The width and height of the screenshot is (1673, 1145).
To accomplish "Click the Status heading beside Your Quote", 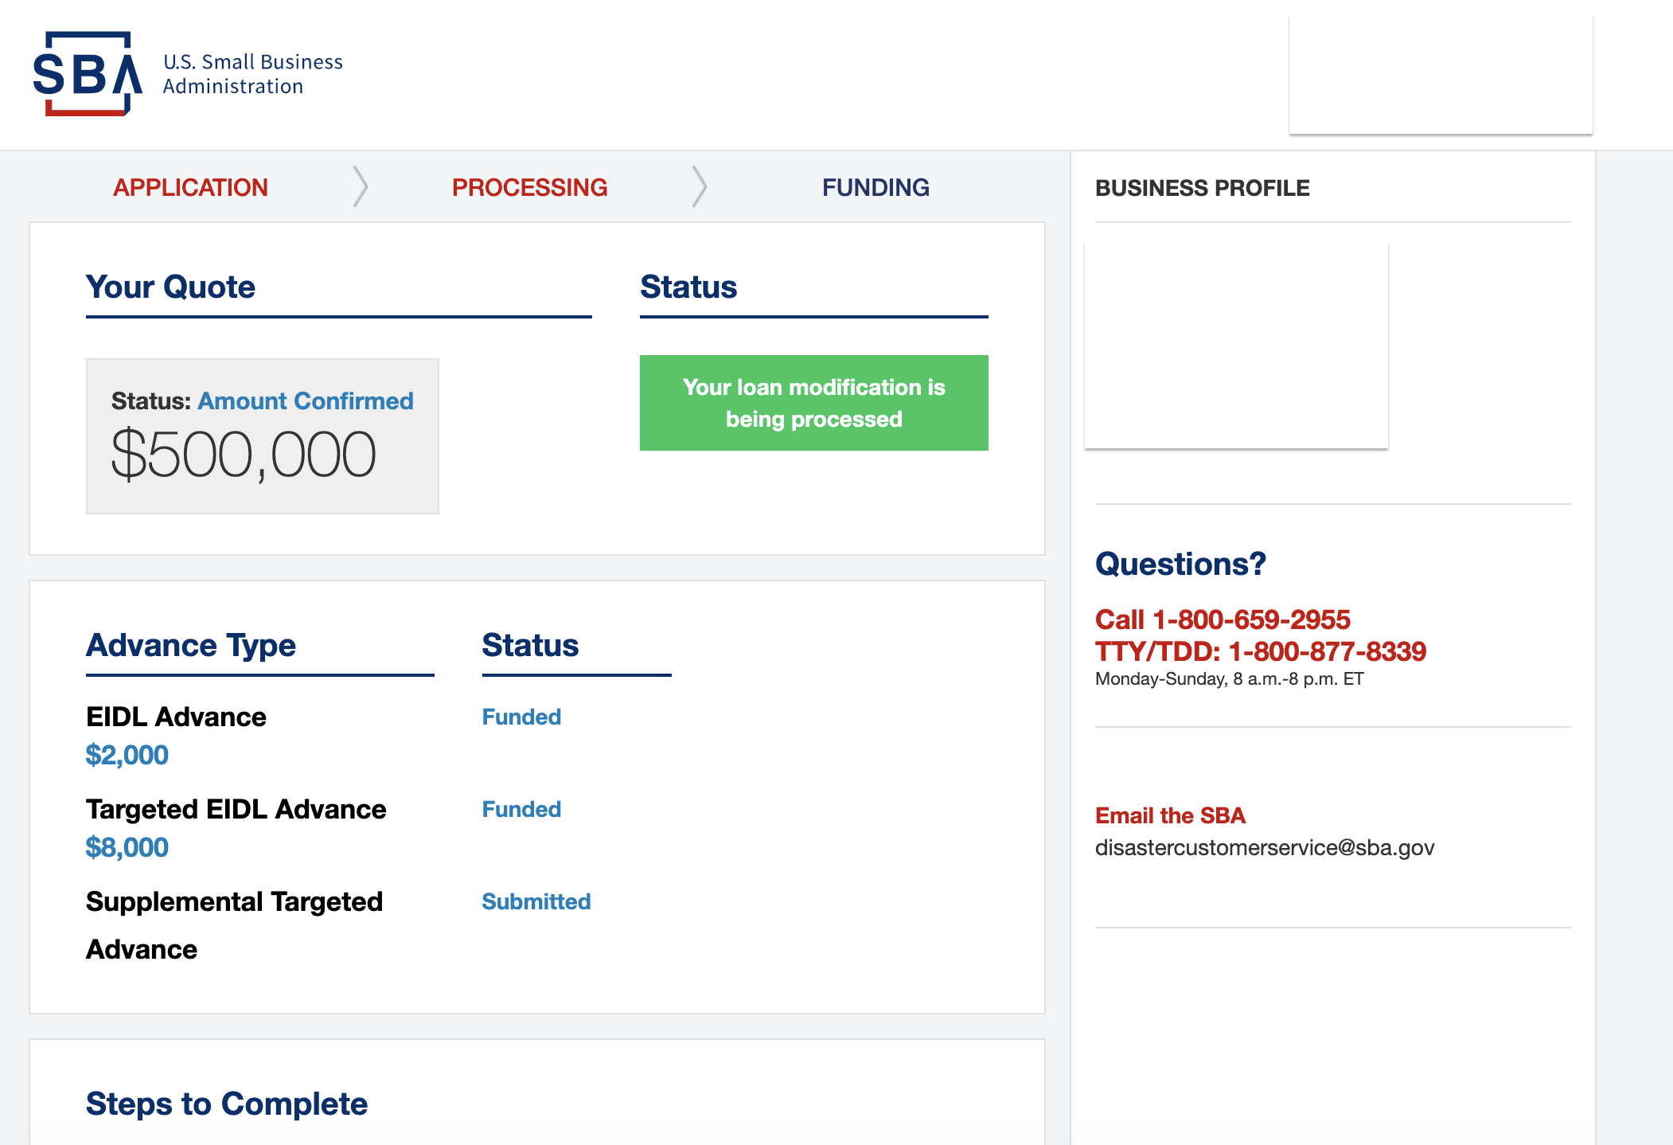I will click(x=688, y=287).
